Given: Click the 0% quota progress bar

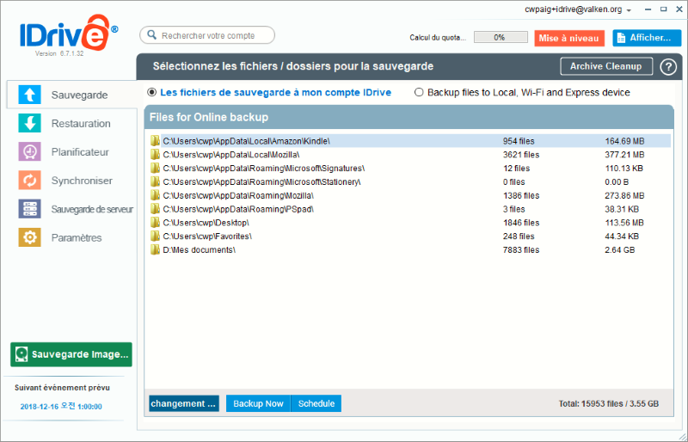Looking at the screenshot, I should 501,37.
